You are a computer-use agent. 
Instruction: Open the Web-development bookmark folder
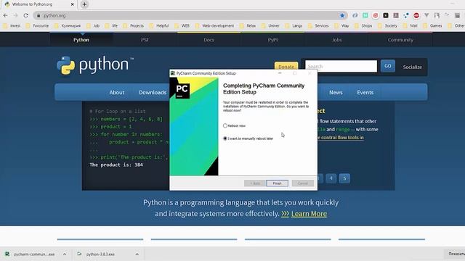click(215, 26)
